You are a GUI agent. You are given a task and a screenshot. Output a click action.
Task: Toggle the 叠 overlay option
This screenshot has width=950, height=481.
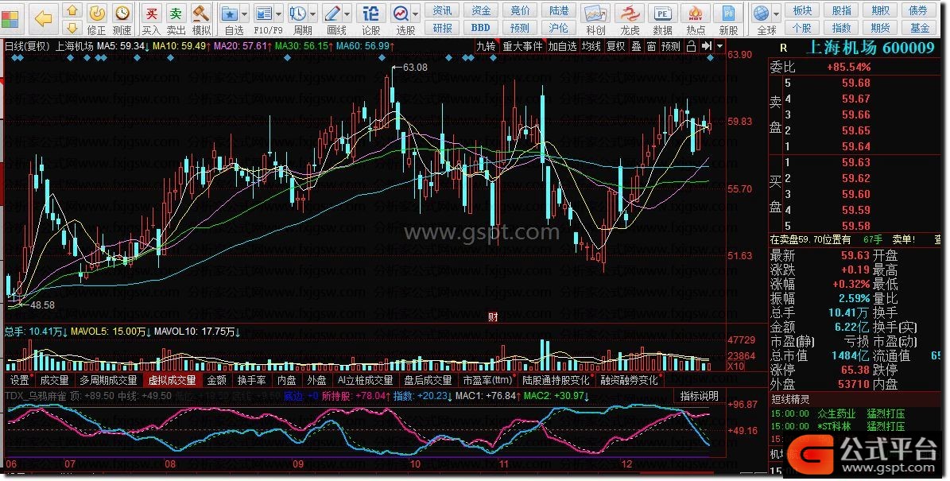coord(636,46)
